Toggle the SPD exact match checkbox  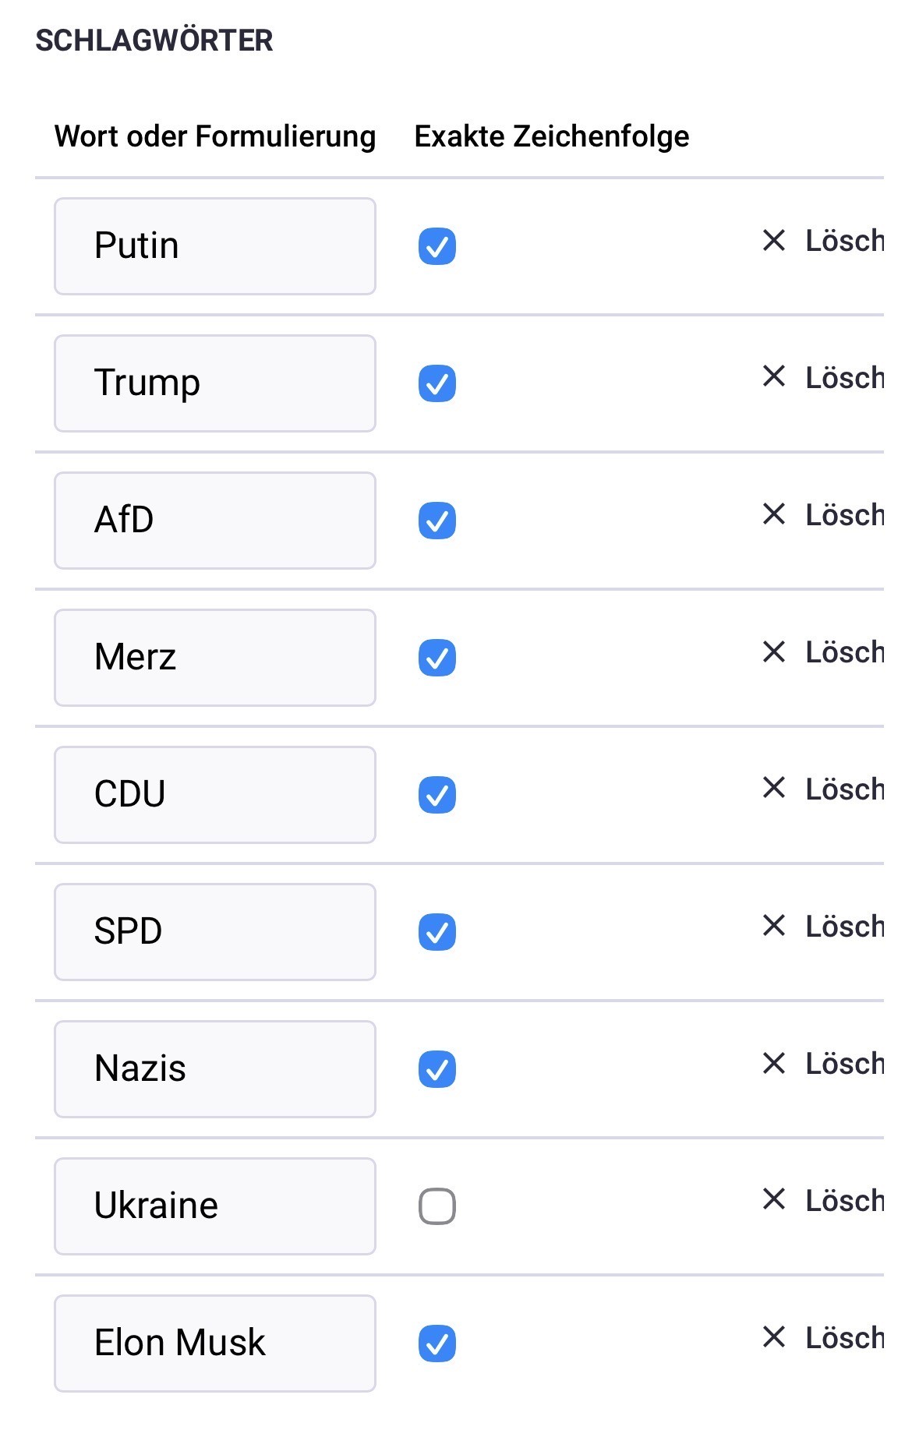(x=437, y=932)
